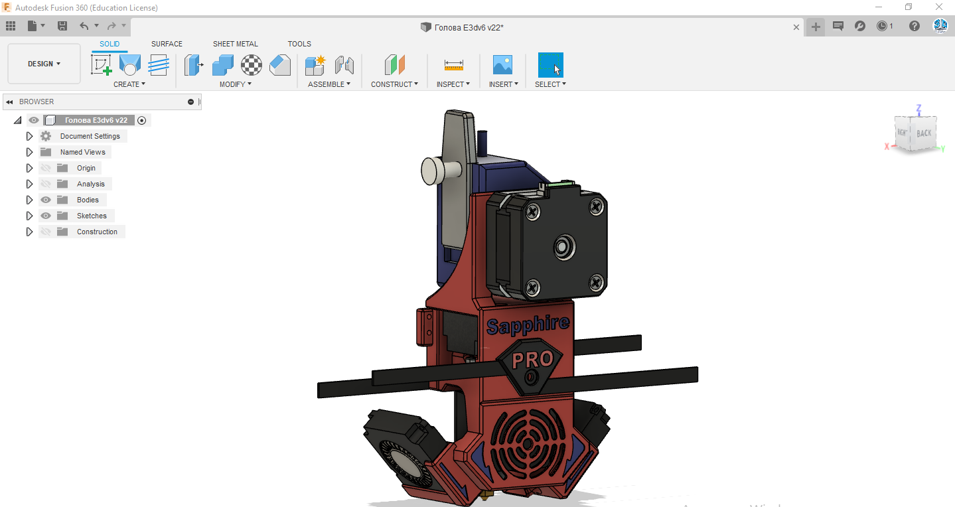Image resolution: width=955 pixels, height=507 pixels.
Task: Collapse the root Голова E3dv6 v22 node
Action: [x=17, y=120]
